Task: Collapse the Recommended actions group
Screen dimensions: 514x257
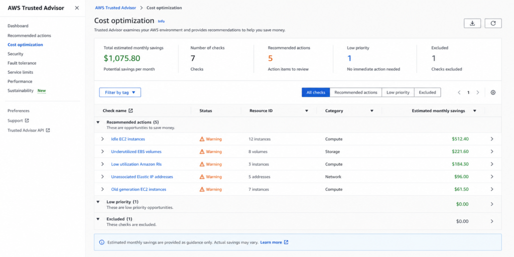Action: click(98, 122)
